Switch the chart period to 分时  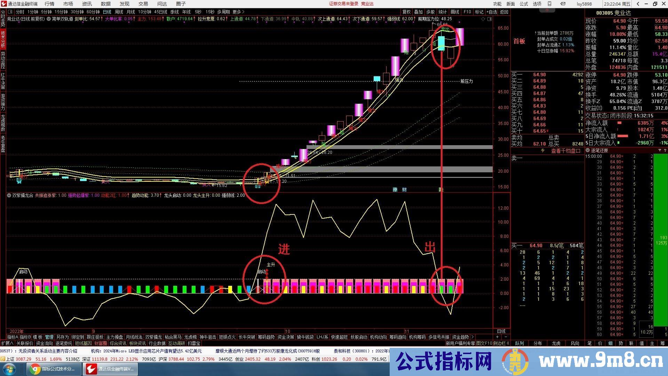click(x=20, y=12)
